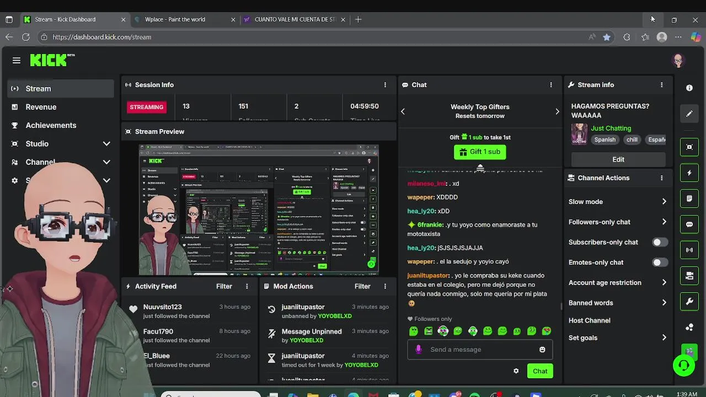Click the Stream Preview thumbnail
This screenshot has height=397, width=706.
coord(259,209)
